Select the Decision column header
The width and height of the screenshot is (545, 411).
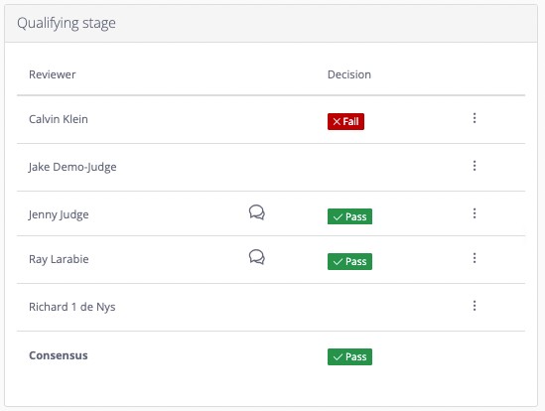[349, 74]
